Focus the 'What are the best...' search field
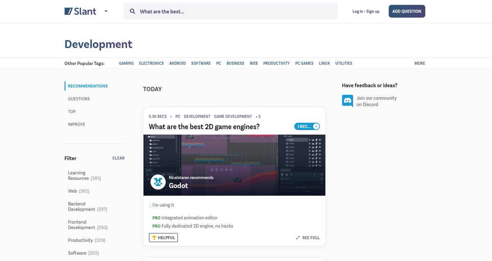The height and width of the screenshot is (261, 492). pyautogui.click(x=230, y=11)
